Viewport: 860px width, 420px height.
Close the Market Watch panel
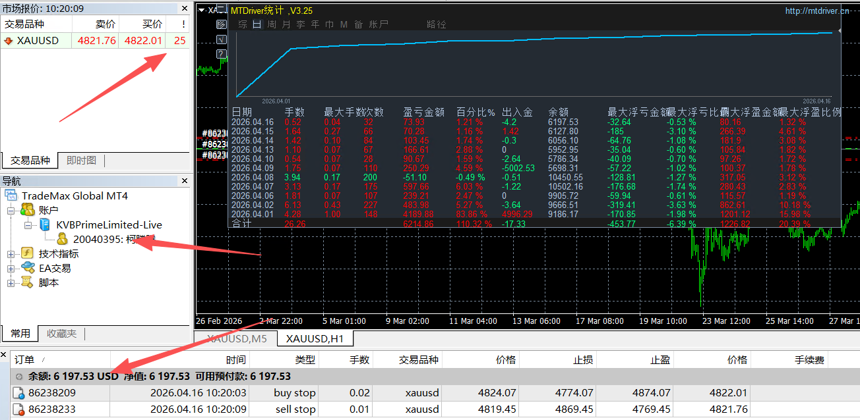tap(185, 8)
